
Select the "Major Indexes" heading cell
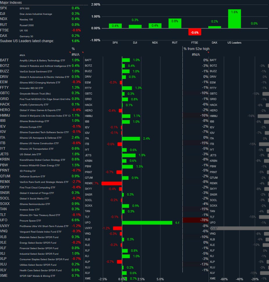11,3
